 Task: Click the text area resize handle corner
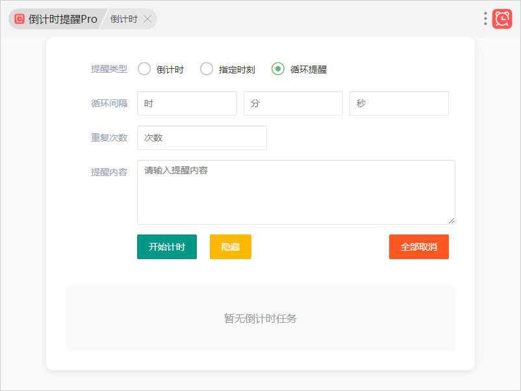click(x=451, y=221)
